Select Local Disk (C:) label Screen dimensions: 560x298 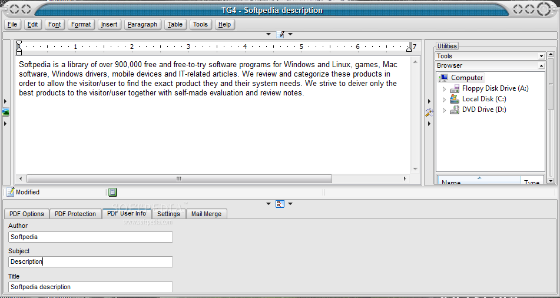pyautogui.click(x=484, y=99)
